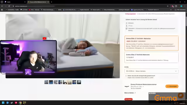This screenshot has width=187, height=105.
Task: Open the orange chat bubble icon
Action: pyautogui.click(x=181, y=95)
